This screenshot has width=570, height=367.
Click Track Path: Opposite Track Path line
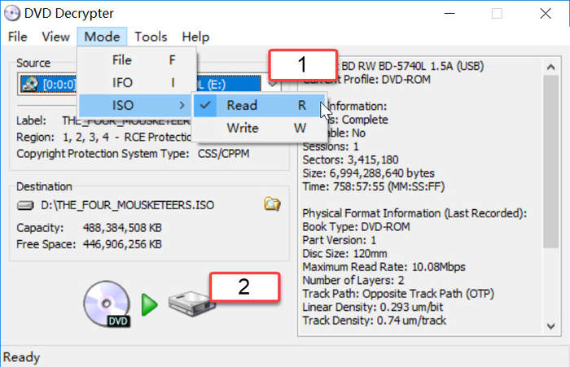pos(398,294)
